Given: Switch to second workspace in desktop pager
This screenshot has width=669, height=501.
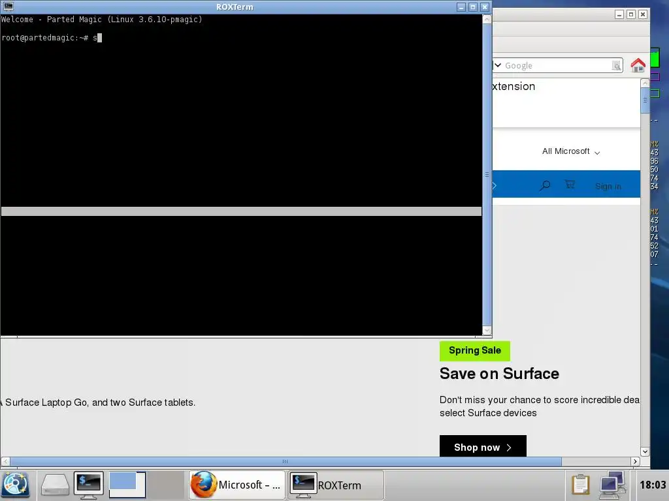Looking at the screenshot, I should click(165, 485).
